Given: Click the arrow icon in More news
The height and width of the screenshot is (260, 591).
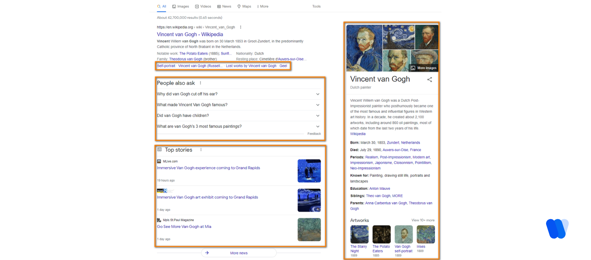Looking at the screenshot, I should [207, 253].
